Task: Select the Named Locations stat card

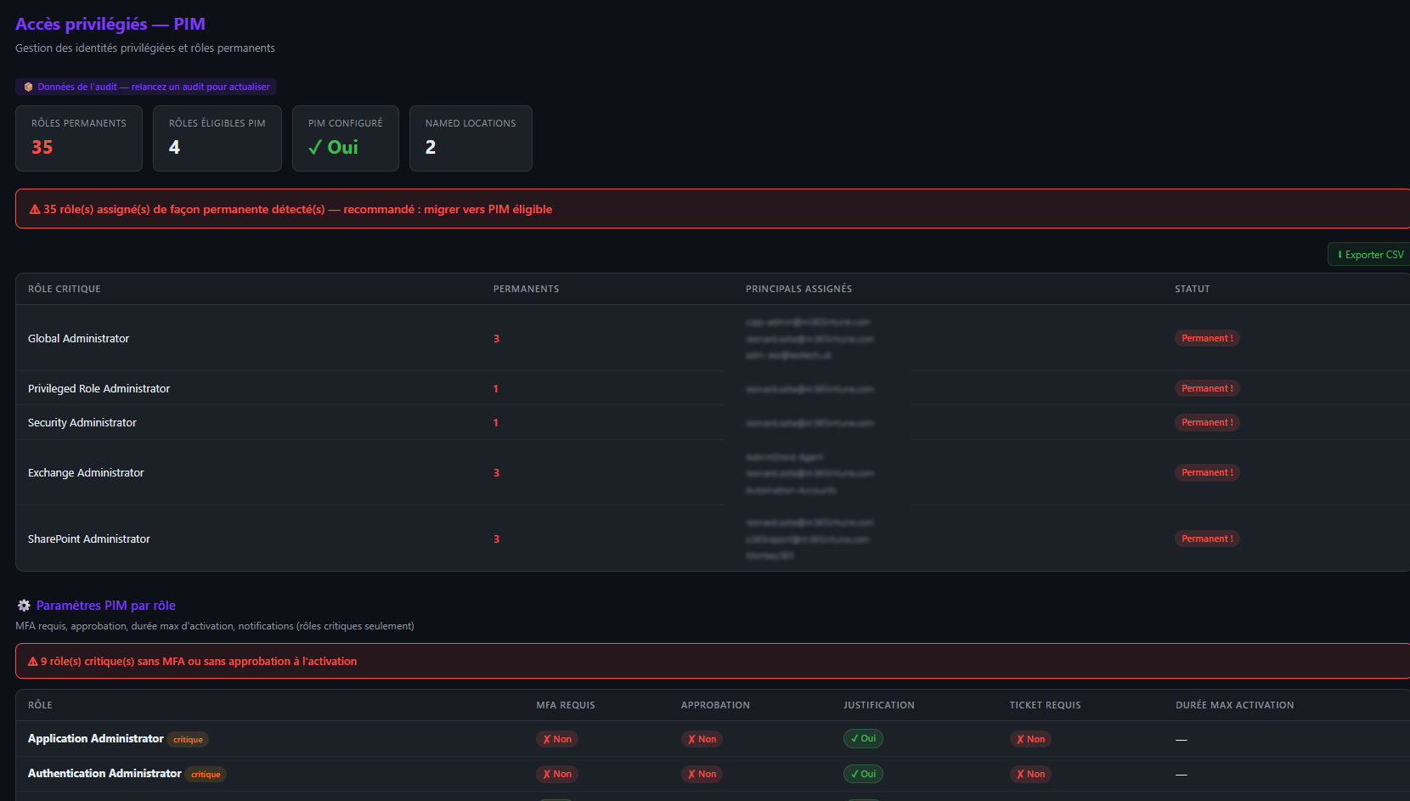Action: 471,138
